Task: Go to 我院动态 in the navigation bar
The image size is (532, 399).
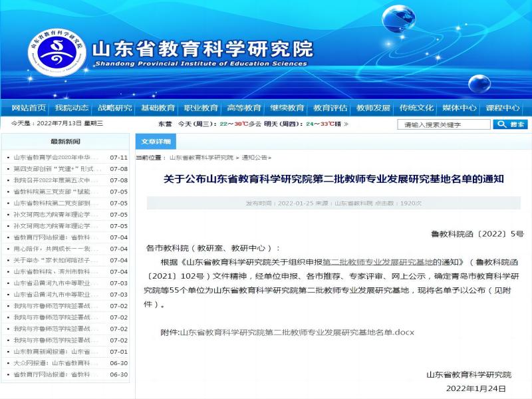Action: click(x=72, y=108)
